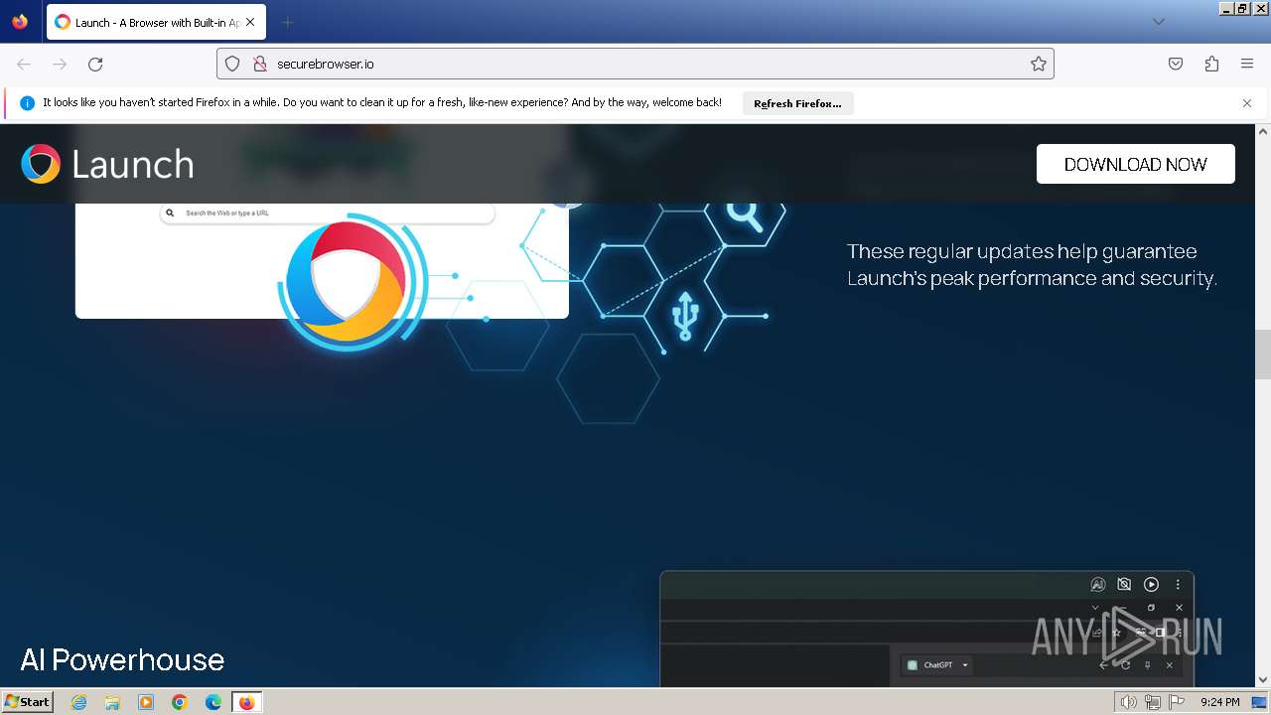Viewport: 1271px width, 715px height.
Task: Click the browser mockup search box image
Action: [328, 213]
